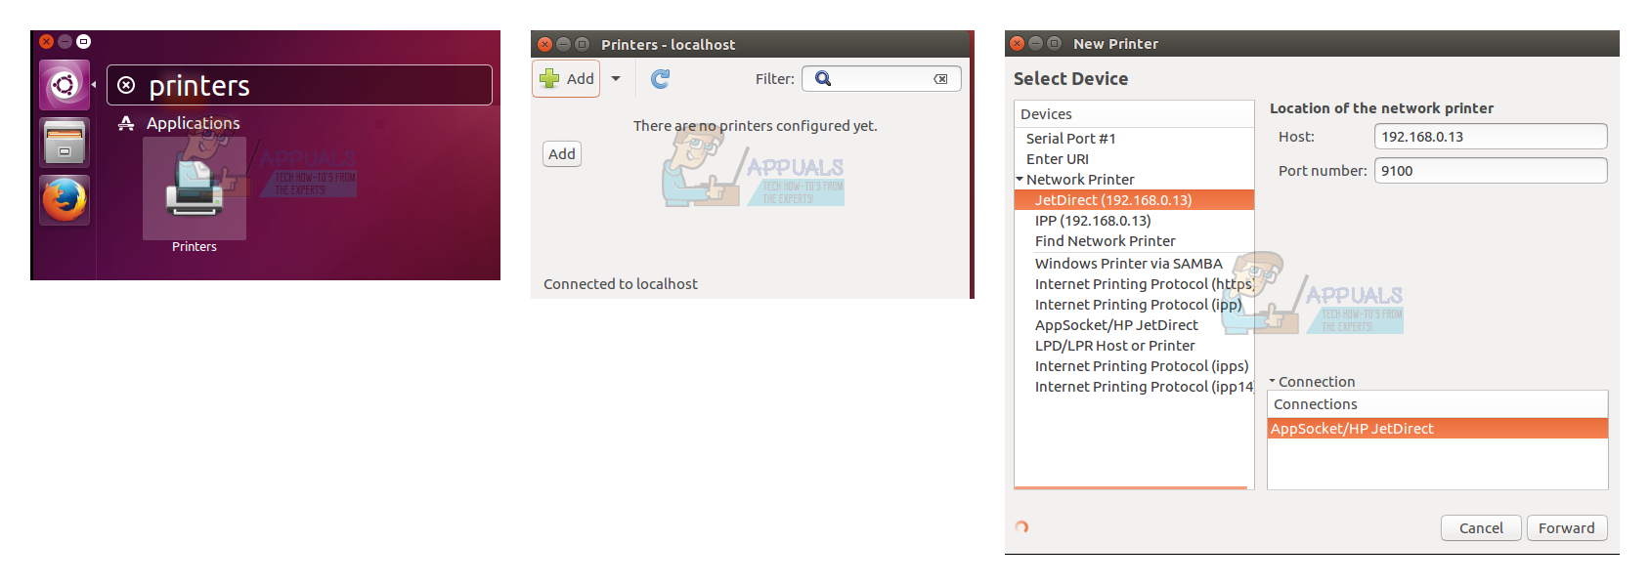Click the Refresh icon in Printers toolbar

661,79
